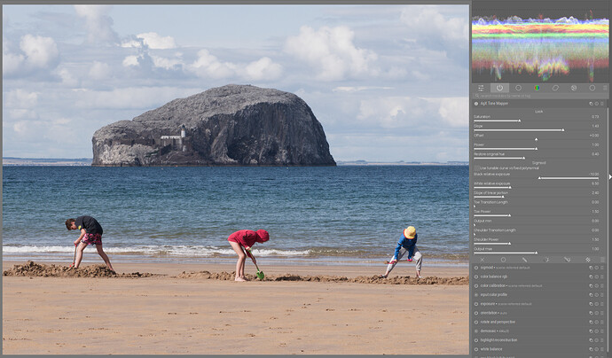612x358 pixels.
Task: Toggle highlight reconstruction module on/off
Action: coord(475,340)
